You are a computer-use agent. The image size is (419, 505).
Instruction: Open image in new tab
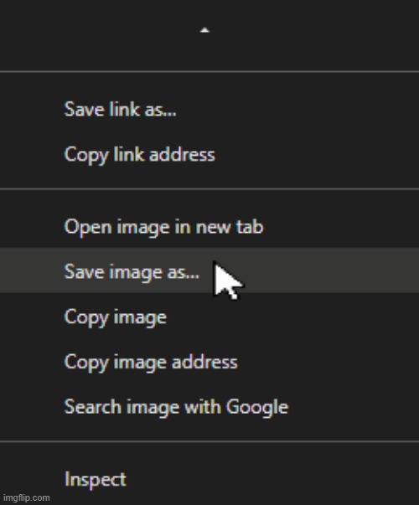[209, 226]
